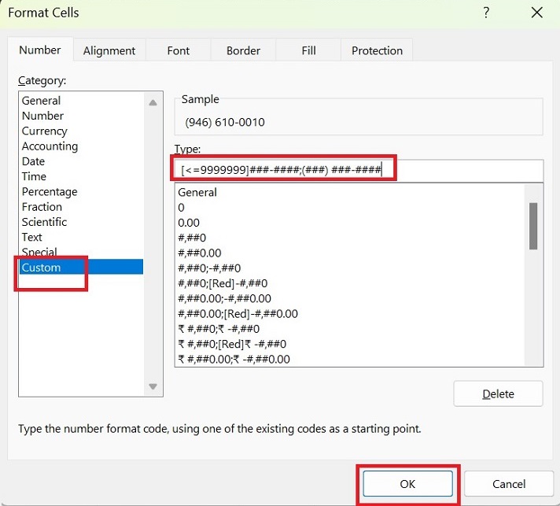Open the Protection tab
Image resolution: width=560 pixels, height=506 pixels.
[x=377, y=50]
